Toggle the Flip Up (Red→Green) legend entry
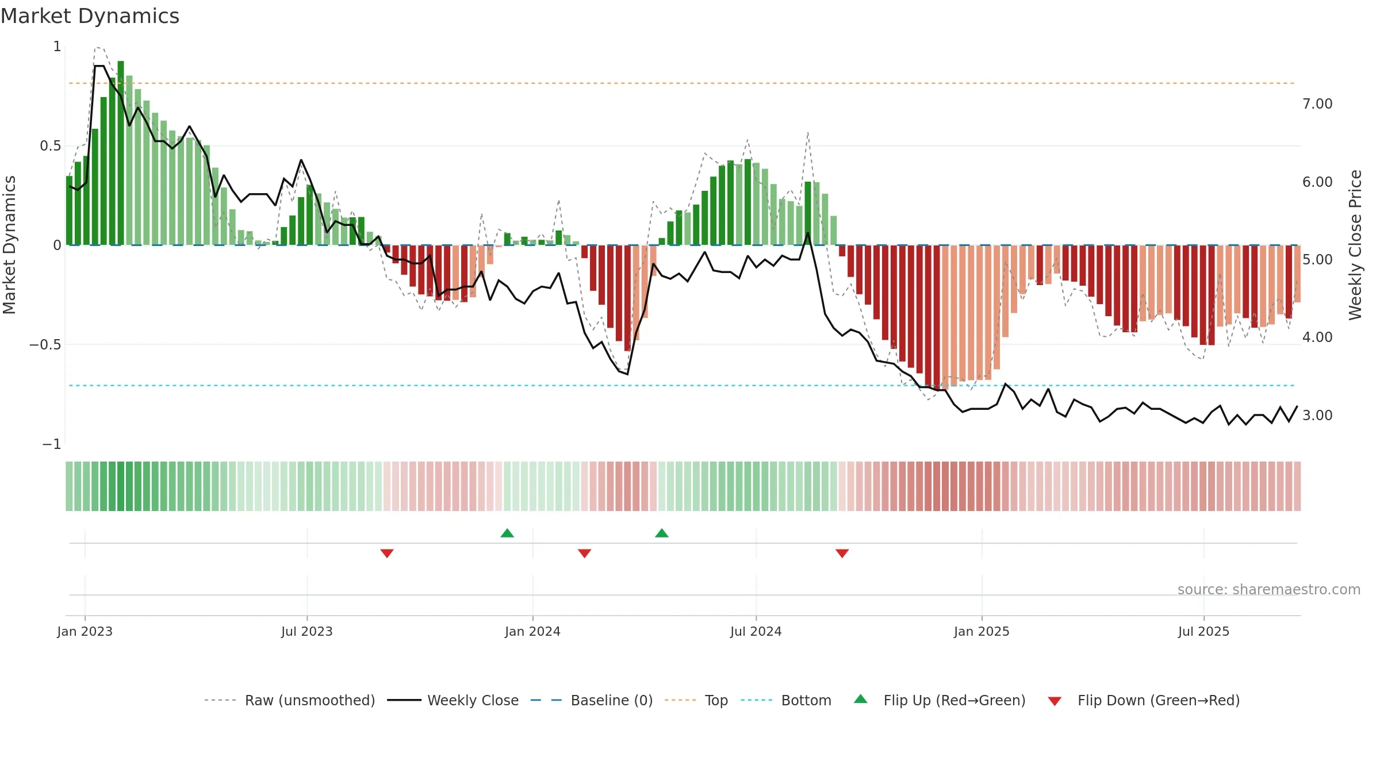 (x=940, y=700)
